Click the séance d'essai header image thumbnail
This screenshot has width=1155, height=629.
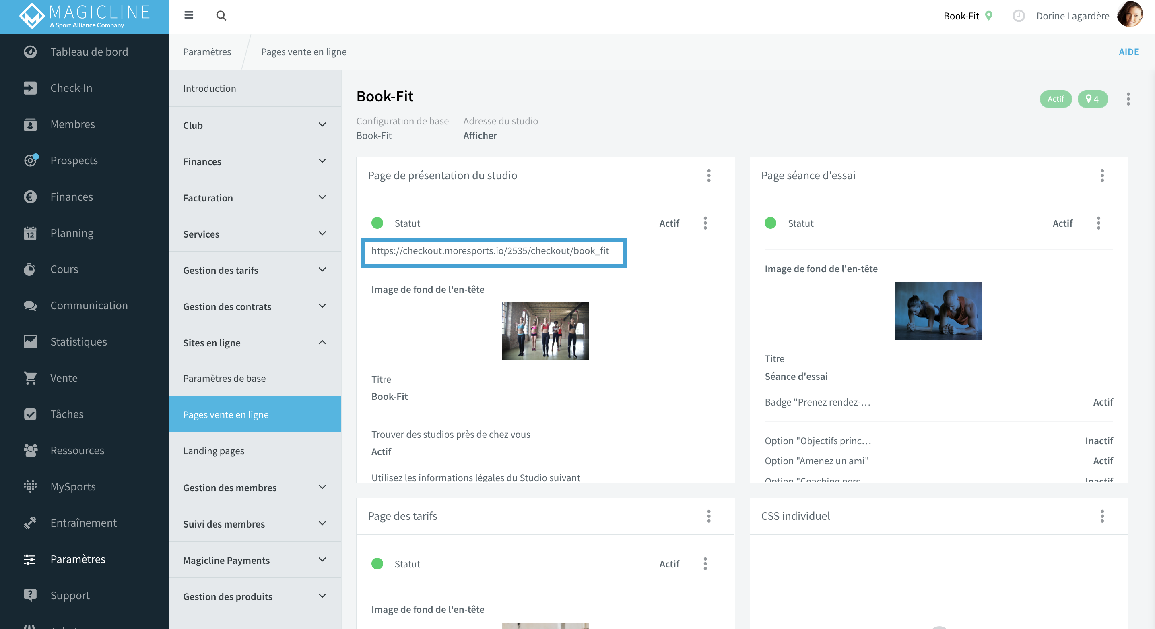[938, 310]
